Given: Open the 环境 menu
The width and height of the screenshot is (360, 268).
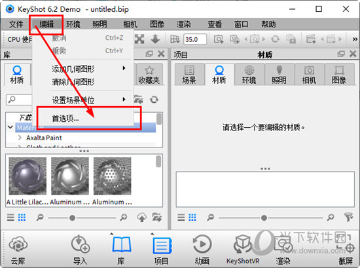Looking at the screenshot, I should [x=73, y=24].
